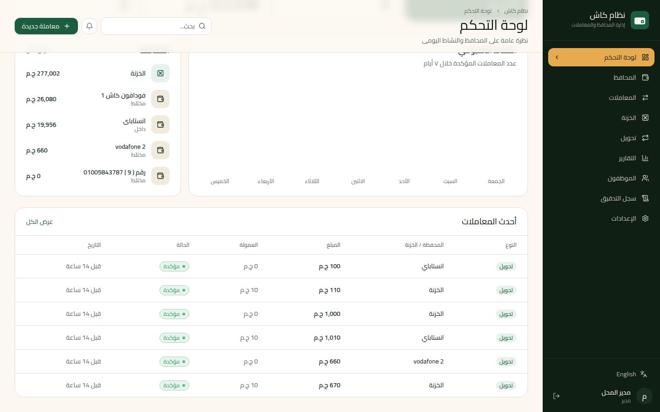Focus the بحث search field
This screenshot has width=660, height=412.
point(156,26)
